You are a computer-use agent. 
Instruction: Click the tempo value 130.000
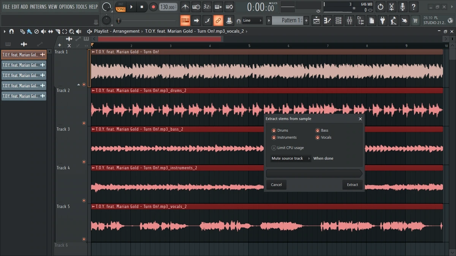pyautogui.click(x=168, y=7)
